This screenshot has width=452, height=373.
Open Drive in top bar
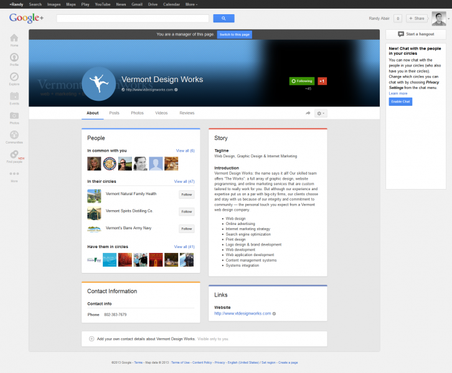click(153, 4)
